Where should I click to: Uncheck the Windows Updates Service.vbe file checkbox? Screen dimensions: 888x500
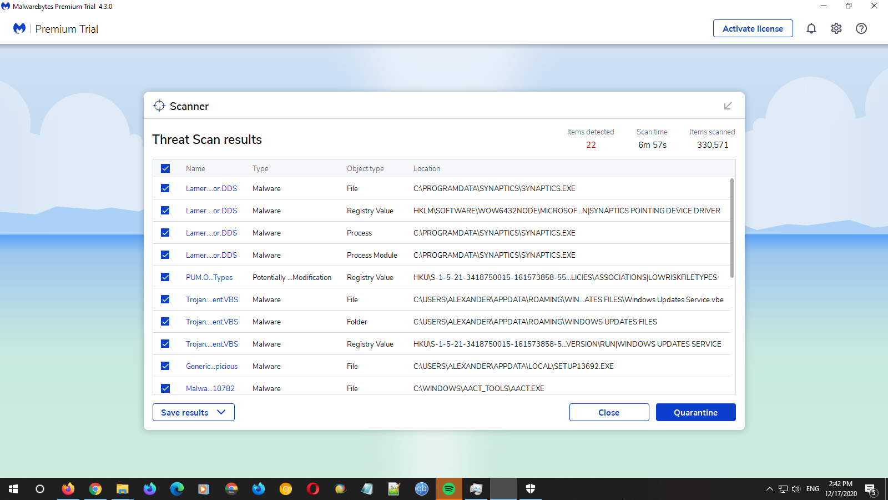point(165,299)
